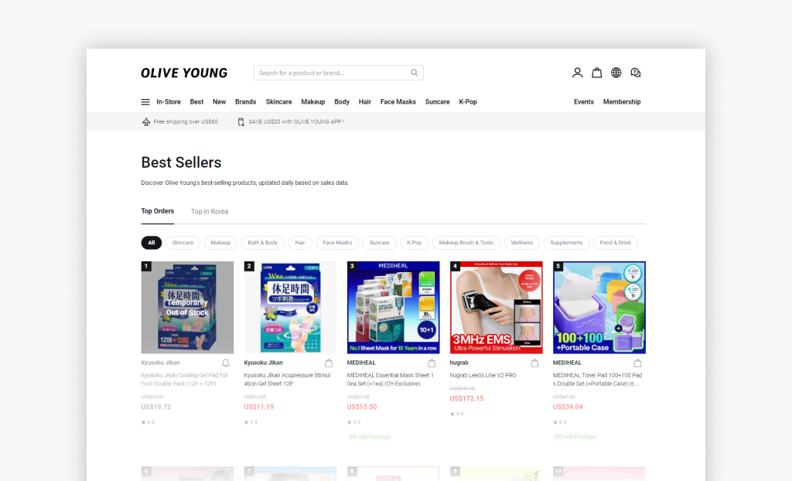Open the MEDIHEAL Essential Mask Sheet title
Screen dimensions: 792x481
pos(391,380)
